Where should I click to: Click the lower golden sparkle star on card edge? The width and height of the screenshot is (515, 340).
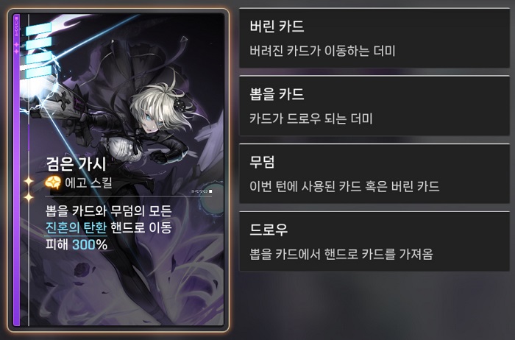[29, 196]
